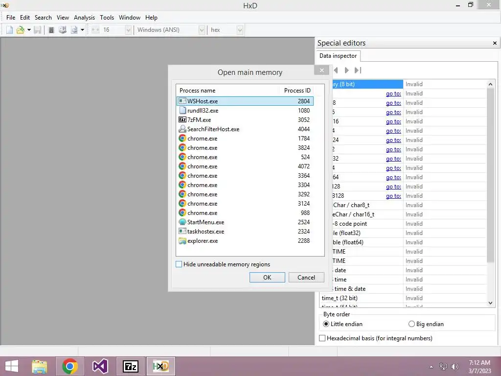
Task: Expand the disk image dropdown arrow
Action: click(x=82, y=30)
